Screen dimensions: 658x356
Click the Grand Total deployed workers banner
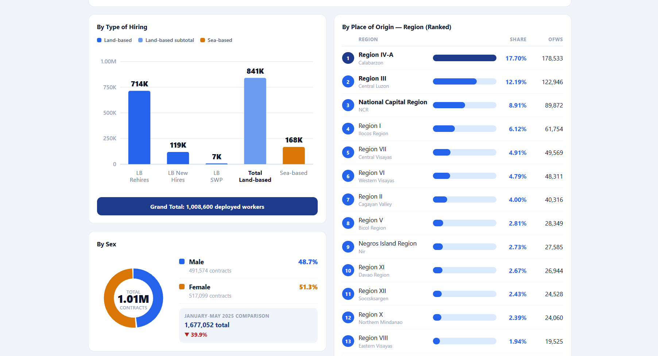(207, 206)
